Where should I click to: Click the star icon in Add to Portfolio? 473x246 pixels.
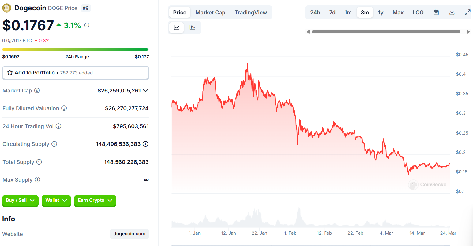[x=10, y=73]
